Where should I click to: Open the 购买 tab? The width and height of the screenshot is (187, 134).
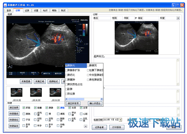63,11
